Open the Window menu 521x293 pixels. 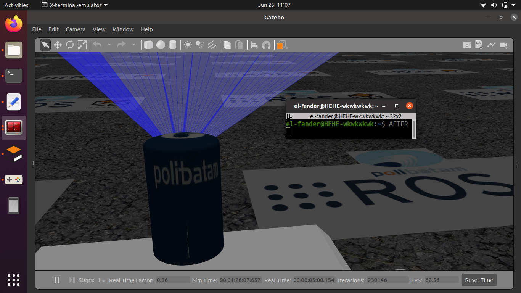(123, 29)
